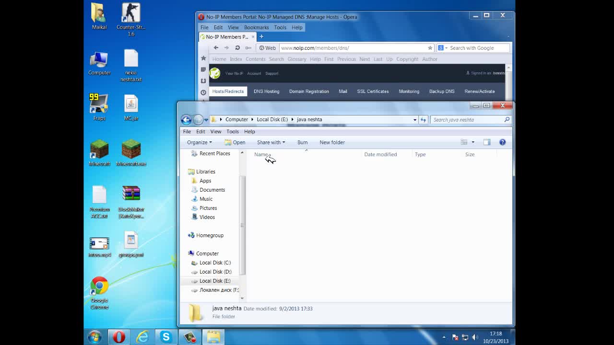
Task: Click Renew/Activate on No-IP page
Action: (x=479, y=92)
